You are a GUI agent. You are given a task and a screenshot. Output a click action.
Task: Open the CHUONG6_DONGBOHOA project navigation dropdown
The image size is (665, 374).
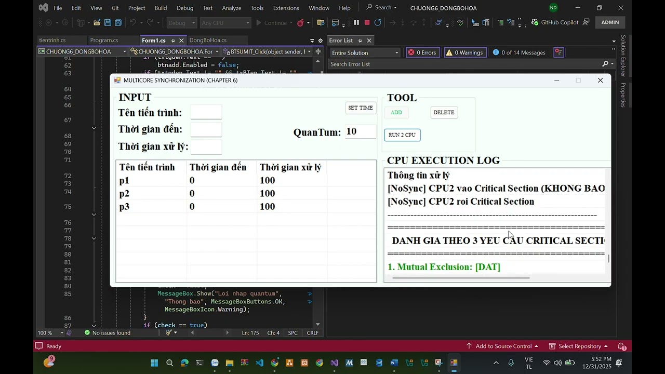pyautogui.click(x=82, y=51)
